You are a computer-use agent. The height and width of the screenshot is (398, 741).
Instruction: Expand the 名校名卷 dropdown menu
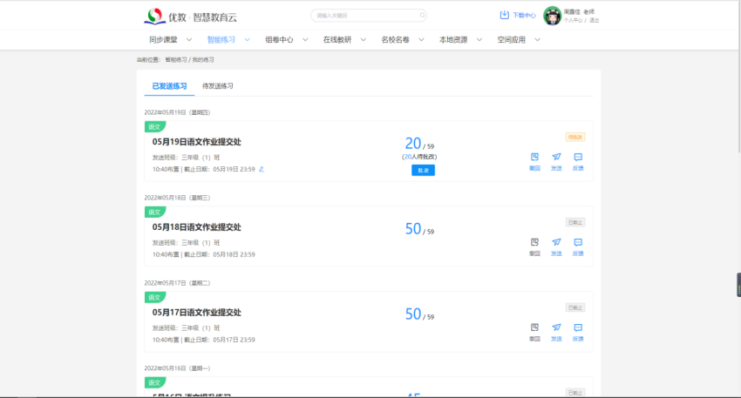[x=420, y=40]
